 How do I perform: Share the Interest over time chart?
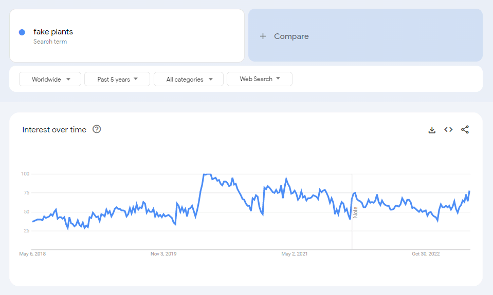(465, 130)
